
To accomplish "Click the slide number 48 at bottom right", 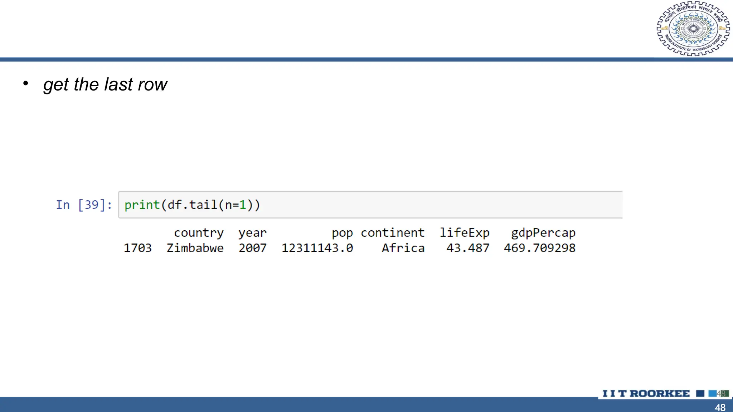I will [720, 407].
